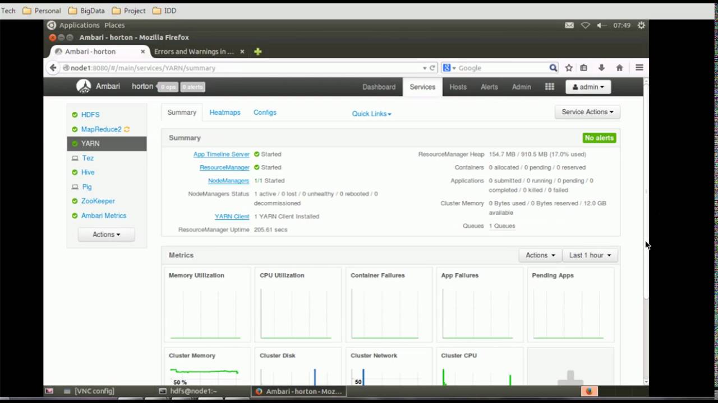Click the Tez client icon

75,158
